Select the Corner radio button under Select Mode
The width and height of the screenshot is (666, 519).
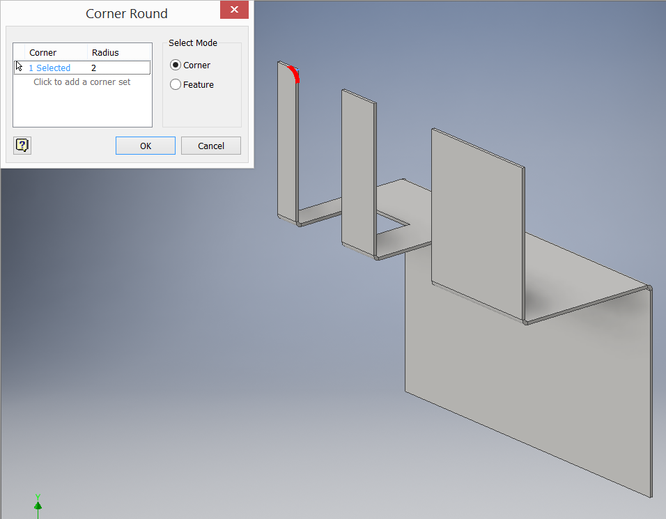pyautogui.click(x=176, y=65)
